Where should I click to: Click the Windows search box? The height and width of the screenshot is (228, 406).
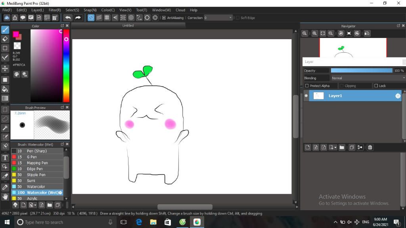coord(65,222)
